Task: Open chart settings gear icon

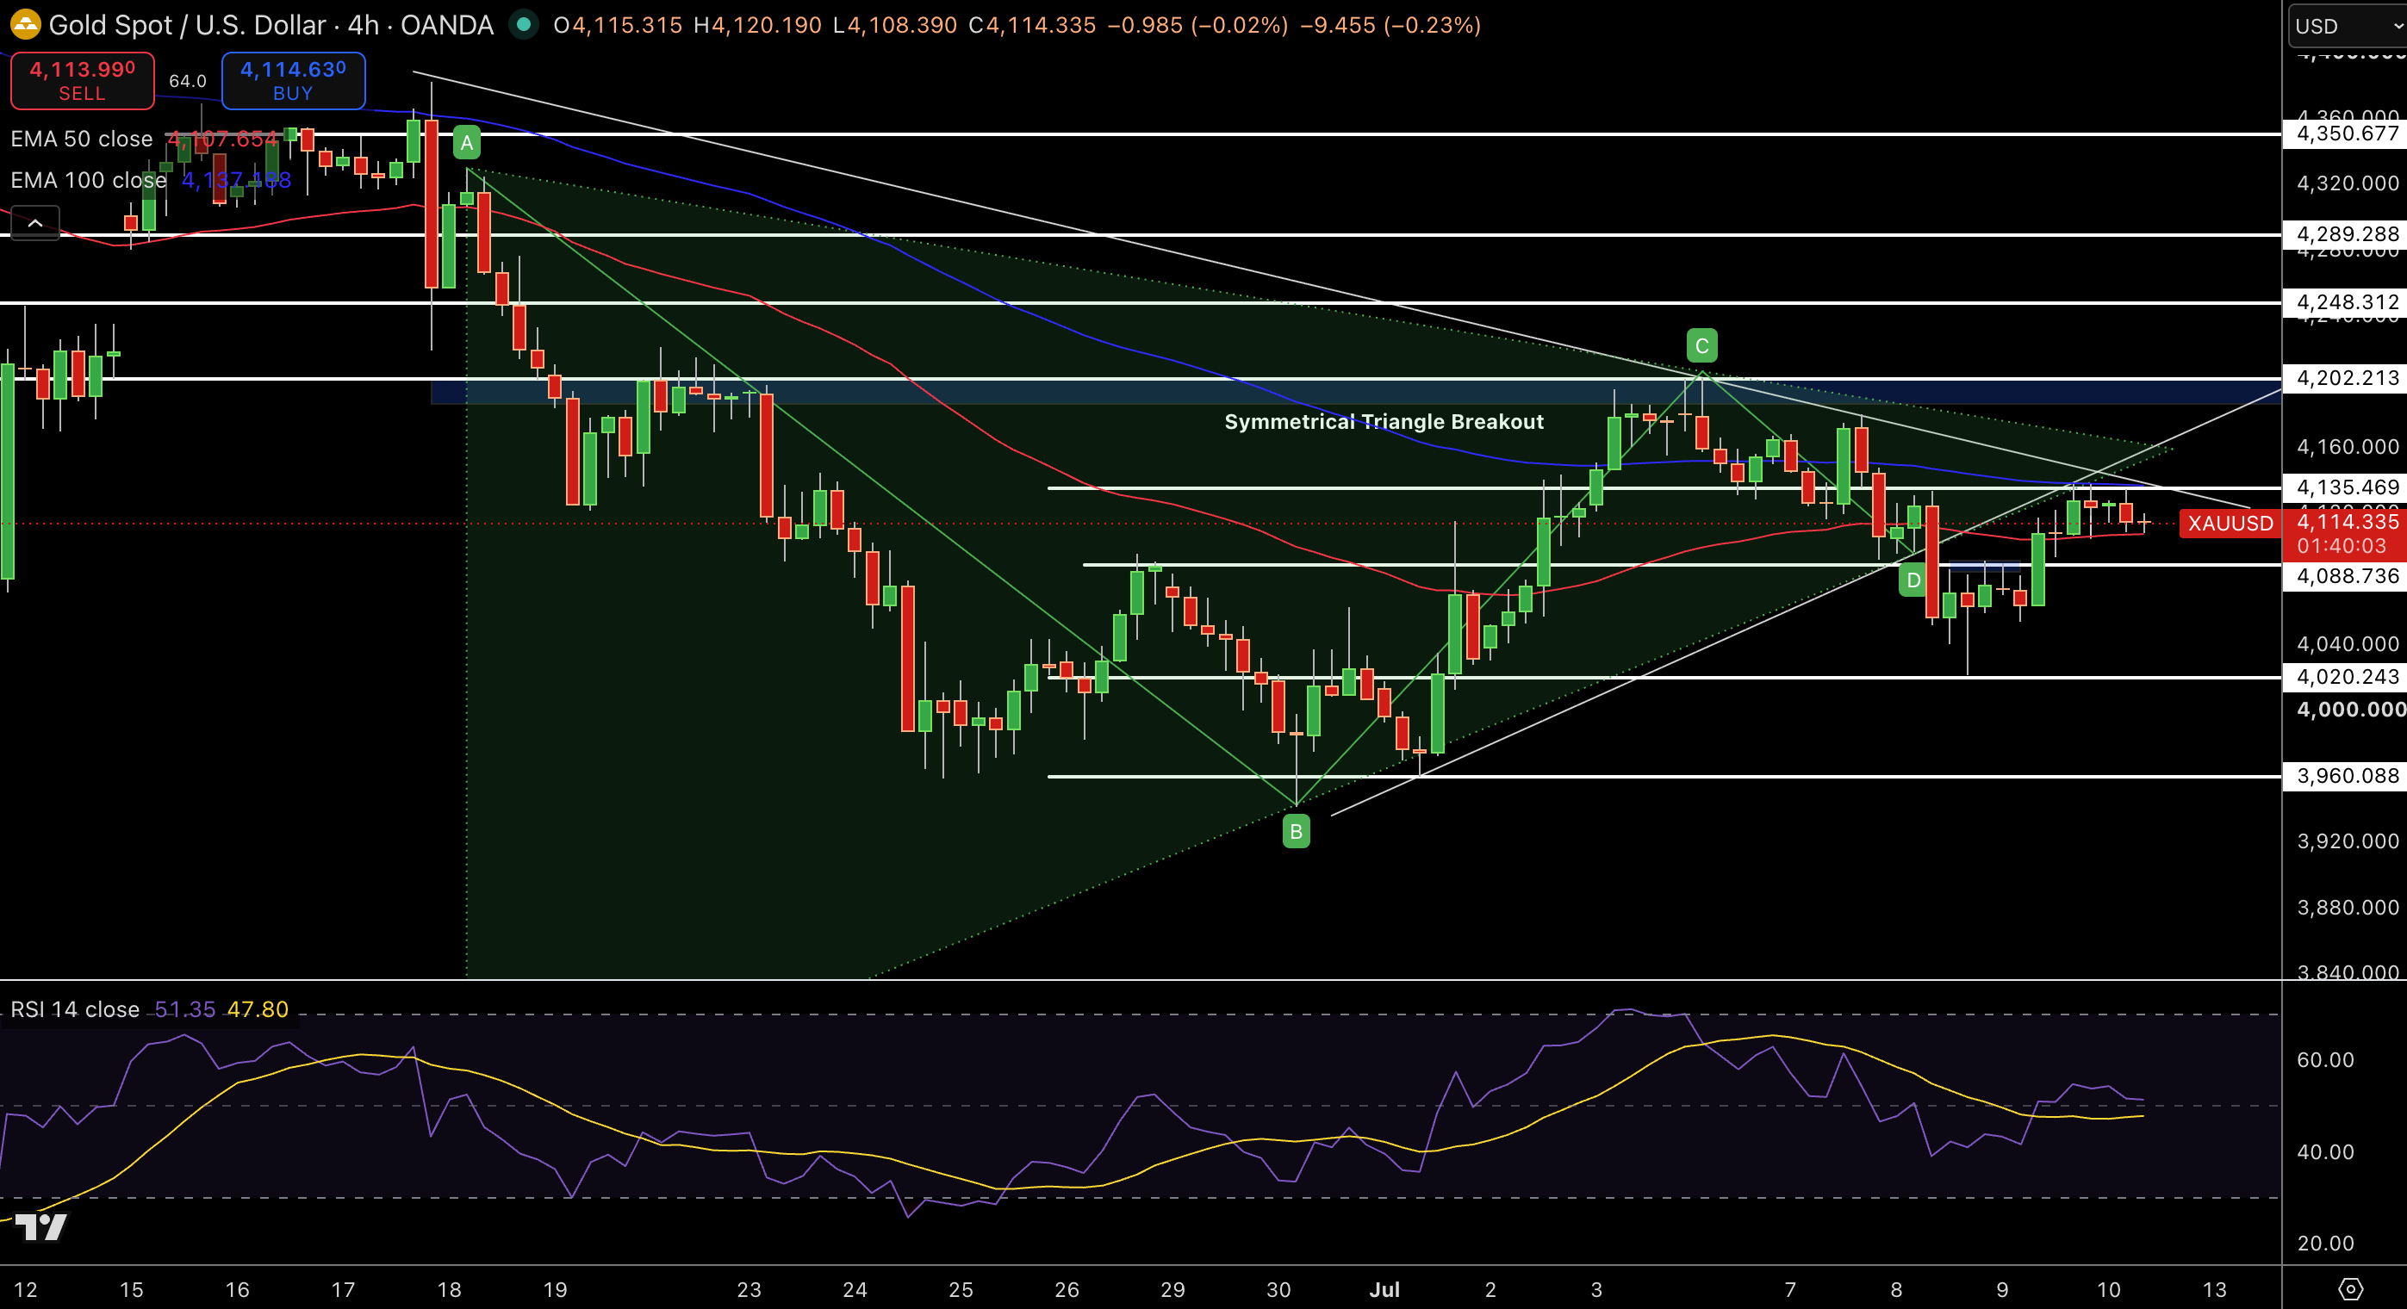Action: [2351, 1289]
